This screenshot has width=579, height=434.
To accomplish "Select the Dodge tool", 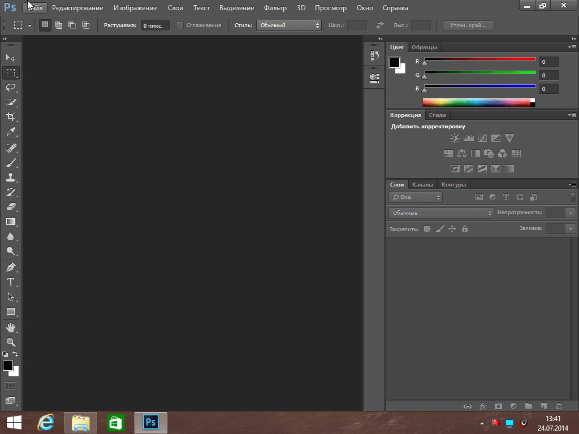I will [11, 251].
